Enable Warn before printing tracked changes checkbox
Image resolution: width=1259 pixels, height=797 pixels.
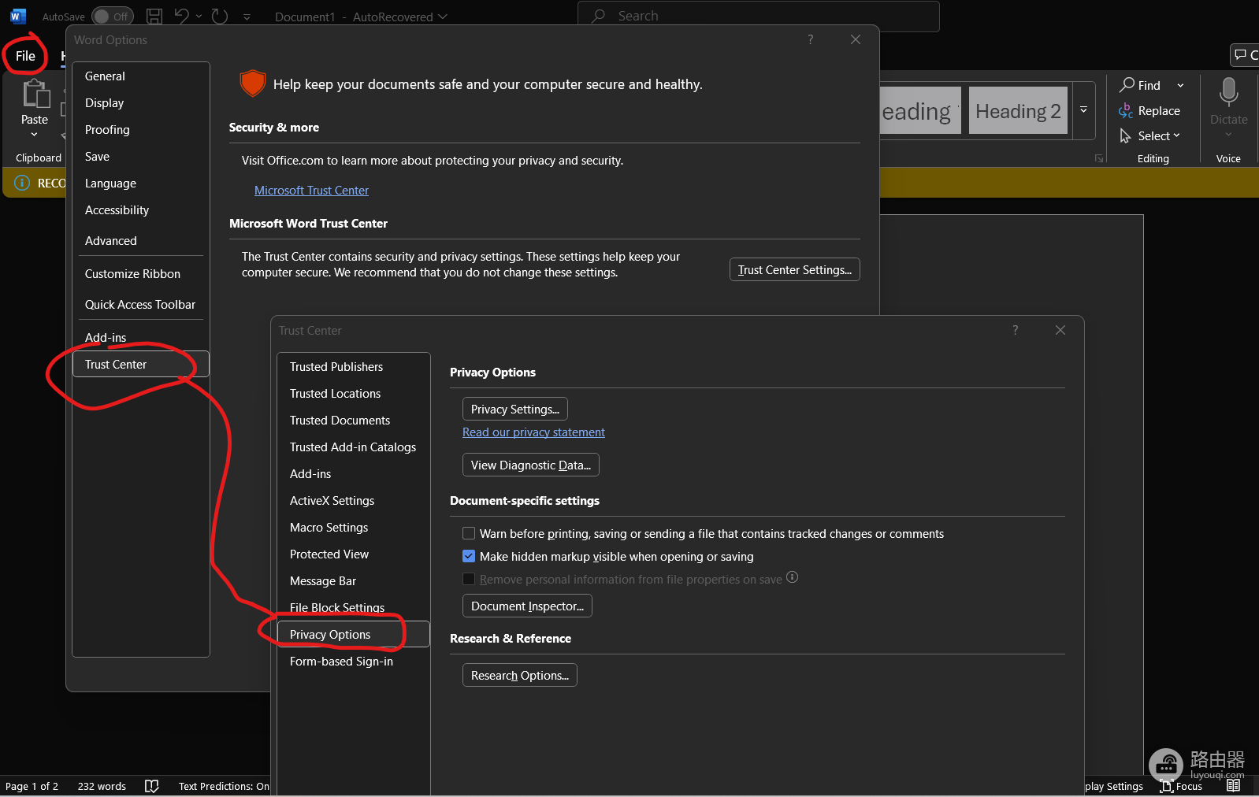point(469,533)
